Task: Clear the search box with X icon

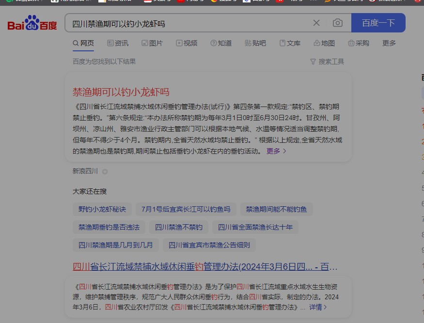Action: (316, 23)
